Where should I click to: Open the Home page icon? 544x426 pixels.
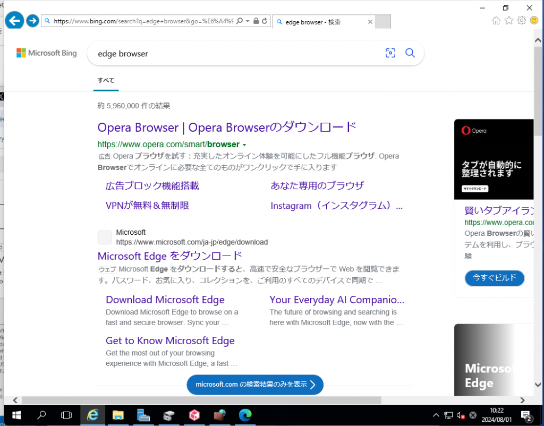point(496,21)
